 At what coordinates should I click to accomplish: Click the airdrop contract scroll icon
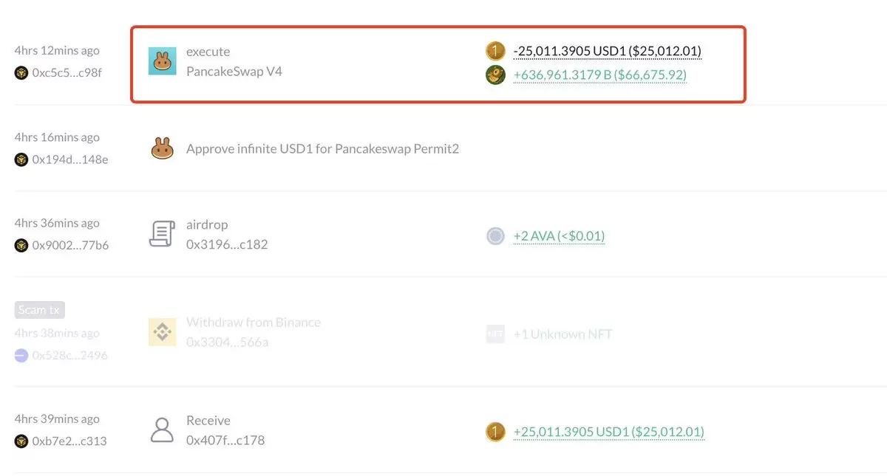coord(162,235)
